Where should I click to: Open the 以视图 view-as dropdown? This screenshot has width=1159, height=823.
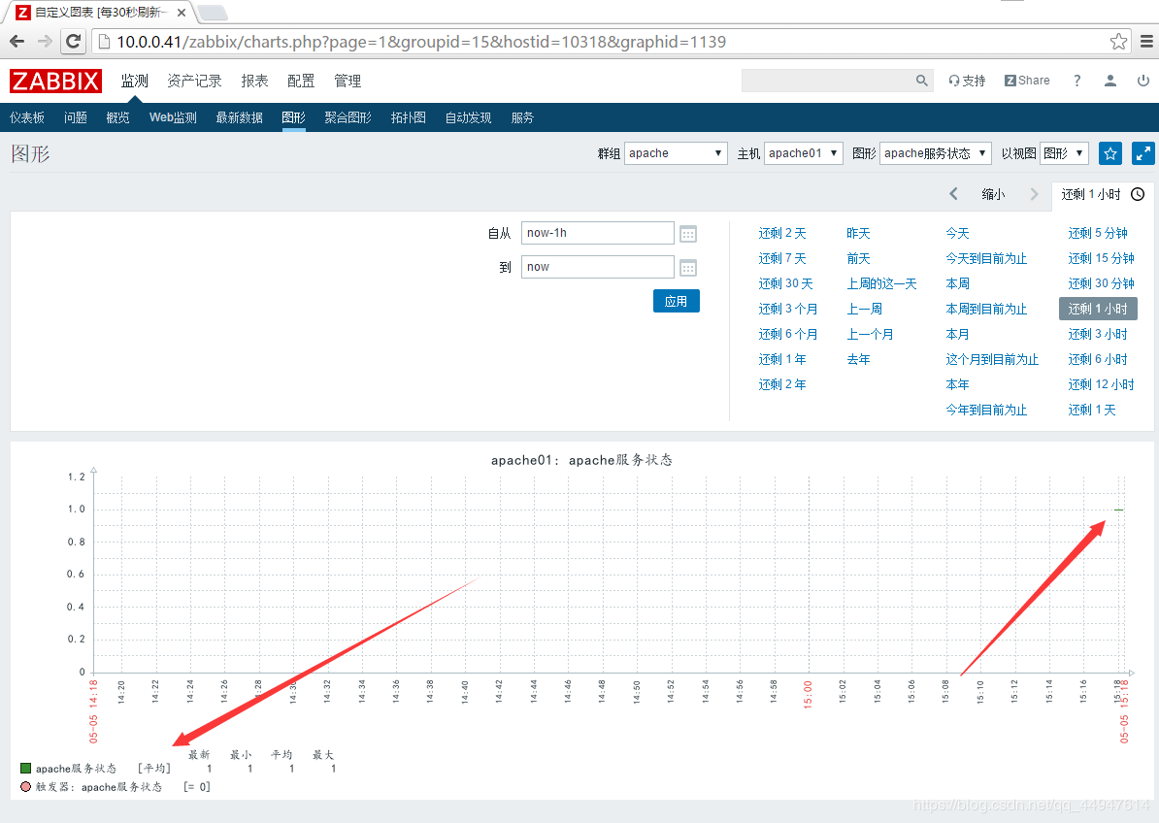(1064, 153)
